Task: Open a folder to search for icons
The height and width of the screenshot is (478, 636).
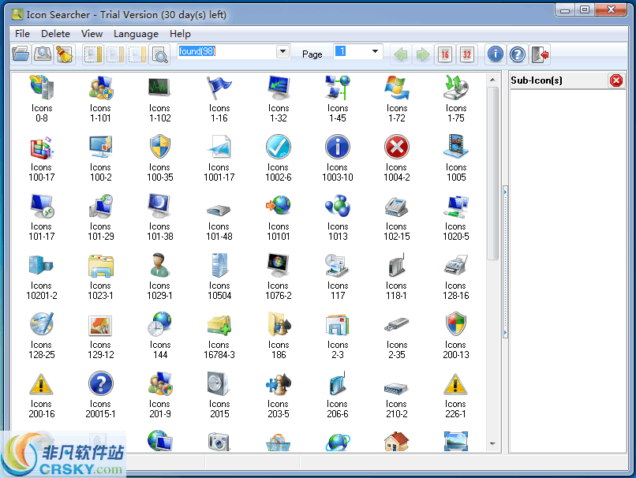Action: (21, 54)
